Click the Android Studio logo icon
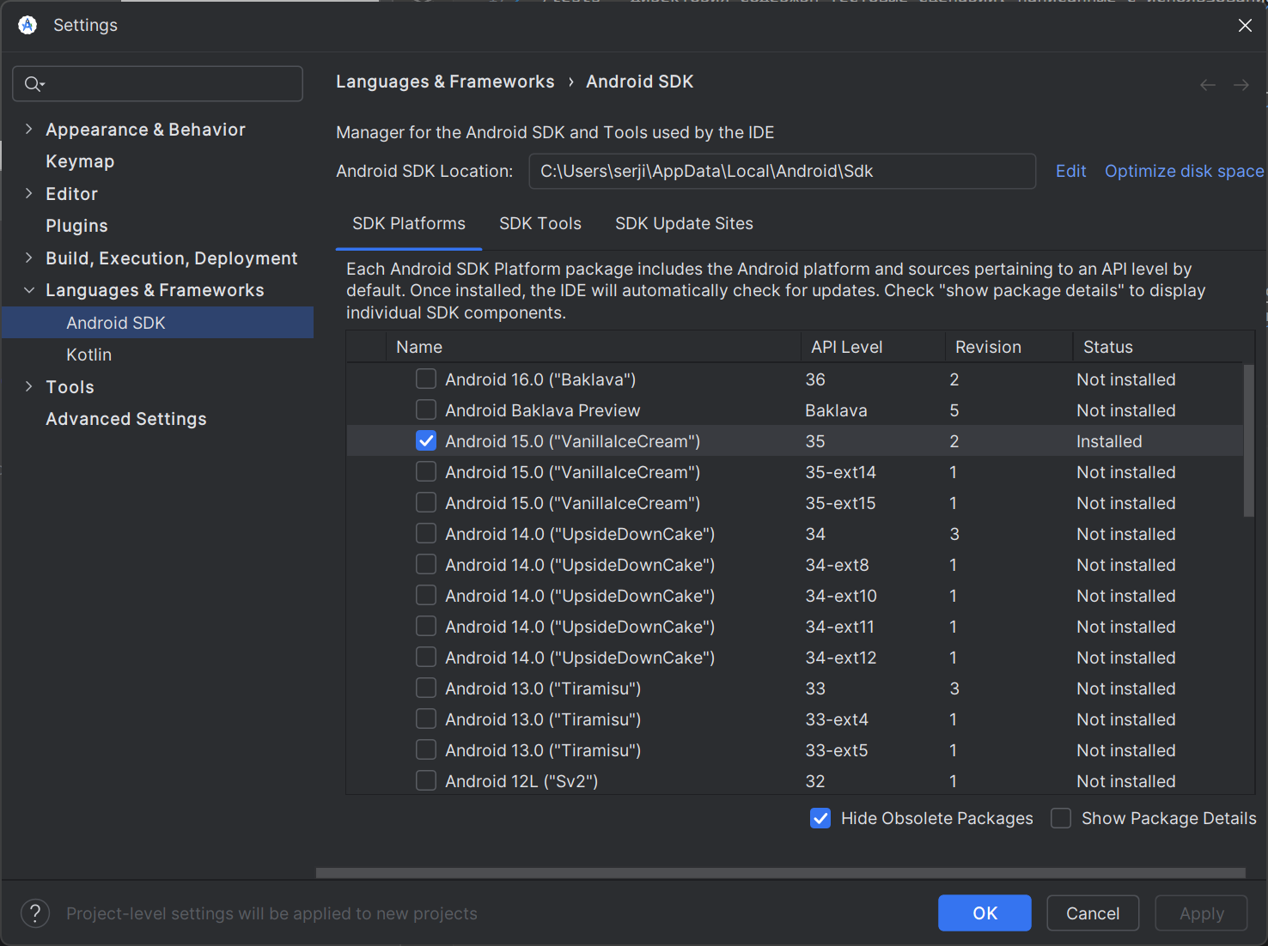This screenshot has height=946, width=1268. click(27, 26)
